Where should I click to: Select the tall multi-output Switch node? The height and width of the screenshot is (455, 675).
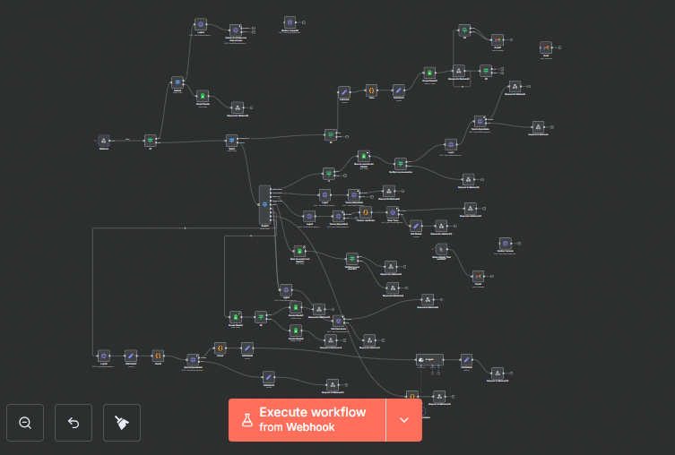[264, 204]
